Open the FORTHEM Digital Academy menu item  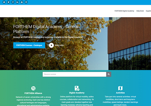124,11
